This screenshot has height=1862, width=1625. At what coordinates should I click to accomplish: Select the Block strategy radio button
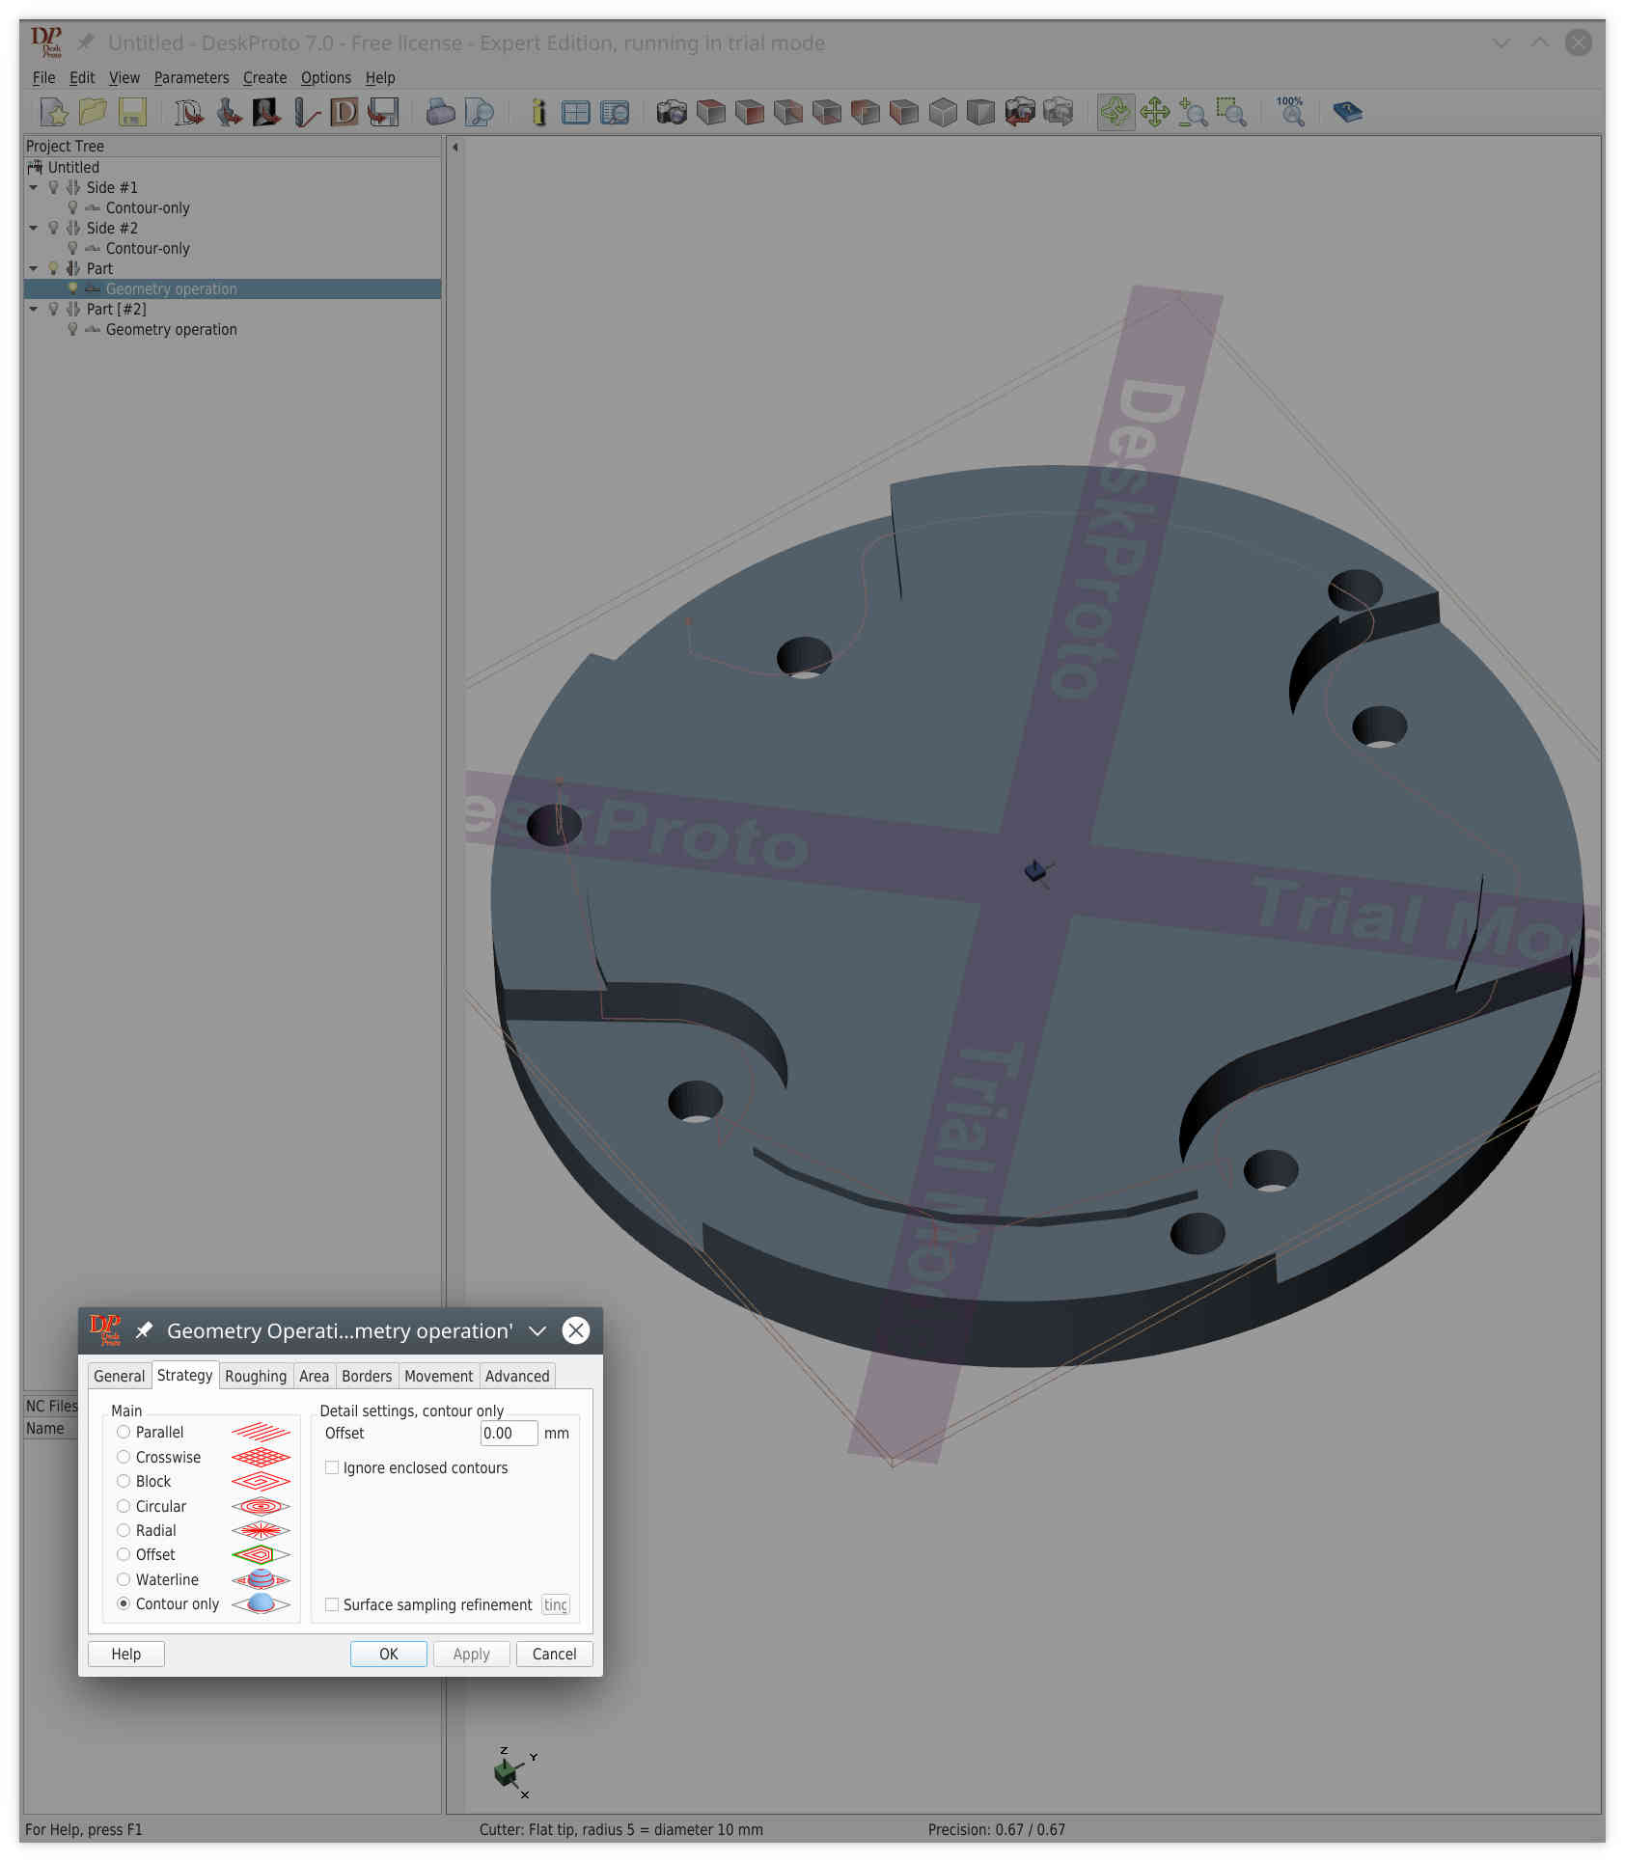[124, 1481]
